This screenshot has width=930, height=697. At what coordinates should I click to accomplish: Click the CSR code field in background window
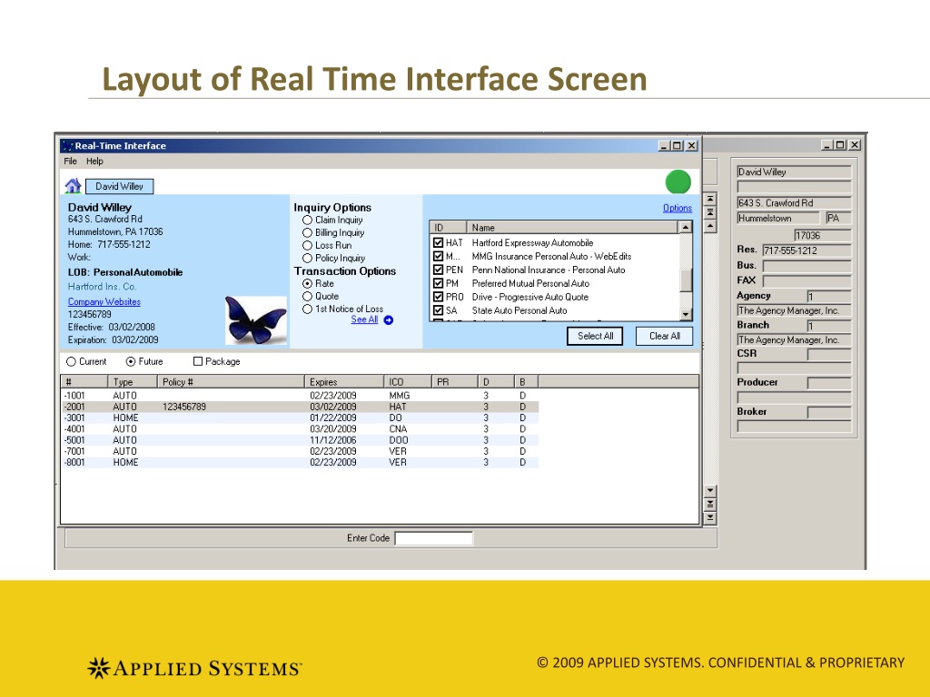pos(829,355)
